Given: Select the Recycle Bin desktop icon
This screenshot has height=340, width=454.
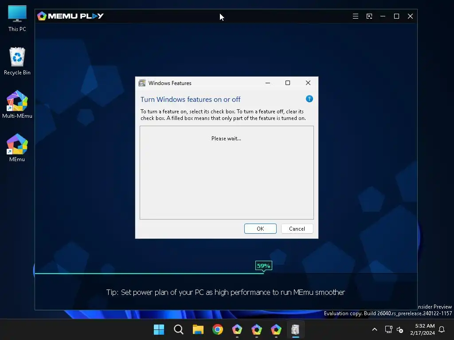Looking at the screenshot, I should pos(17,61).
